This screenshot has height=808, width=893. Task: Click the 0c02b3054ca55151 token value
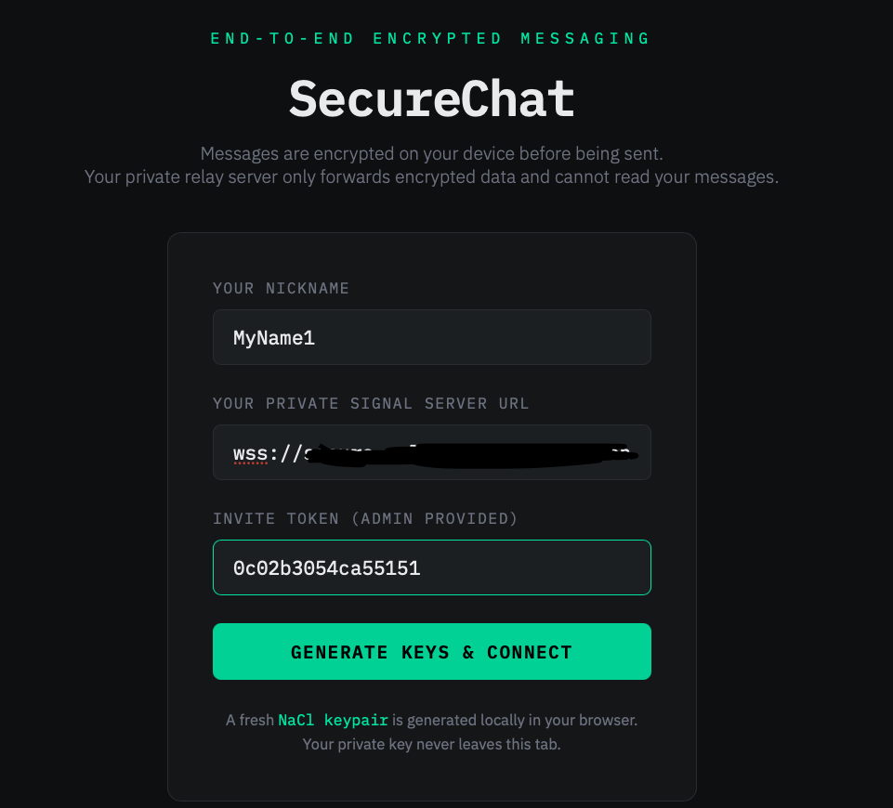point(326,568)
